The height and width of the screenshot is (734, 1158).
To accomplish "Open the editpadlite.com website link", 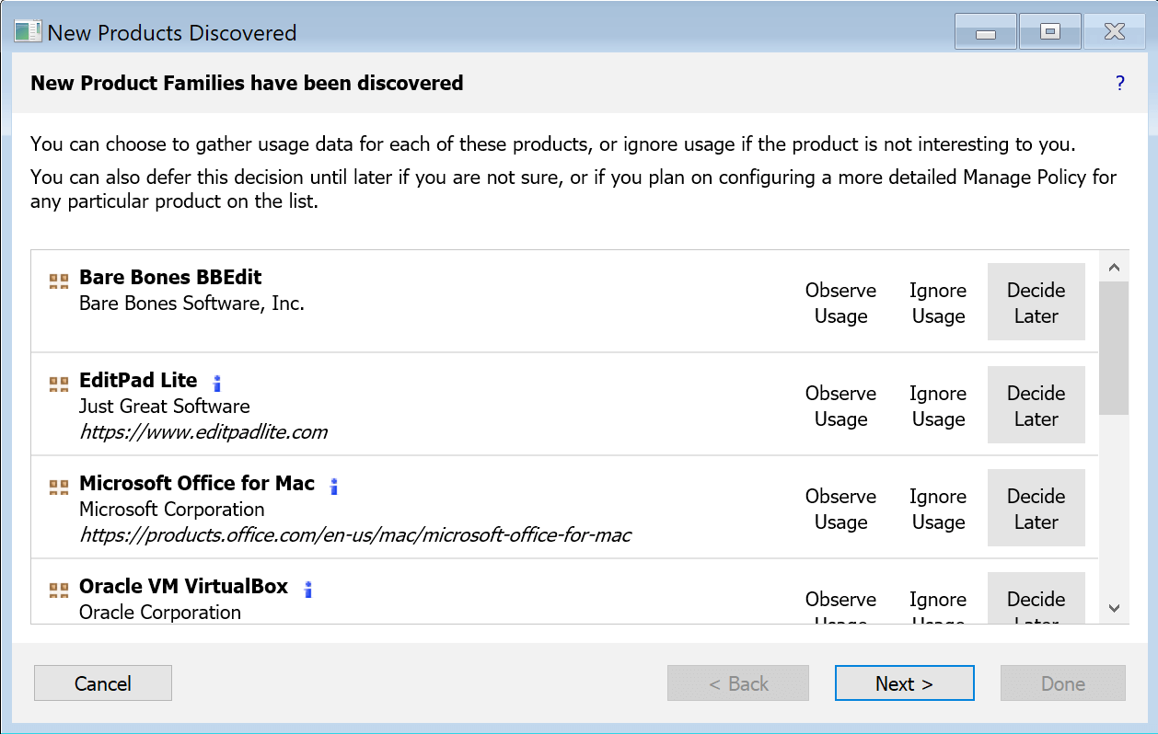I will coord(203,431).
